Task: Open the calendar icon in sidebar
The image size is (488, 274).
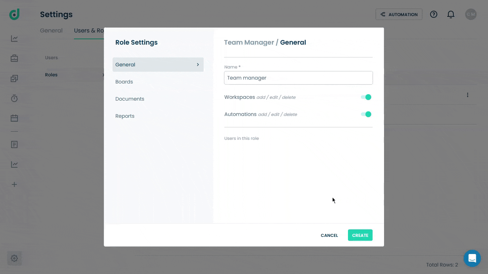Action: click(x=14, y=118)
